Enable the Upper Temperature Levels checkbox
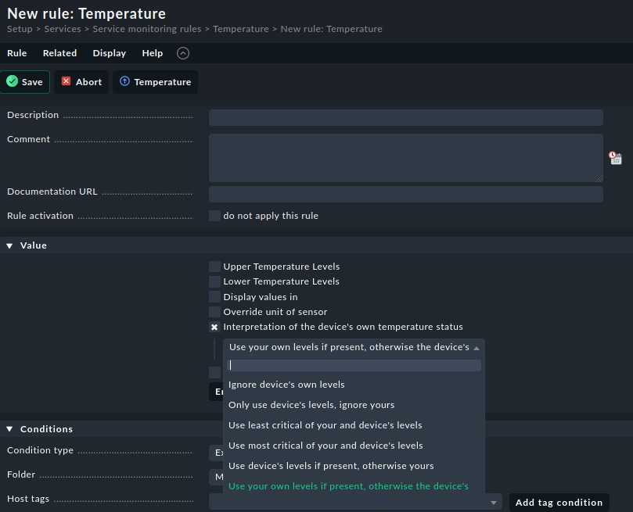The height and width of the screenshot is (512, 633). point(214,266)
